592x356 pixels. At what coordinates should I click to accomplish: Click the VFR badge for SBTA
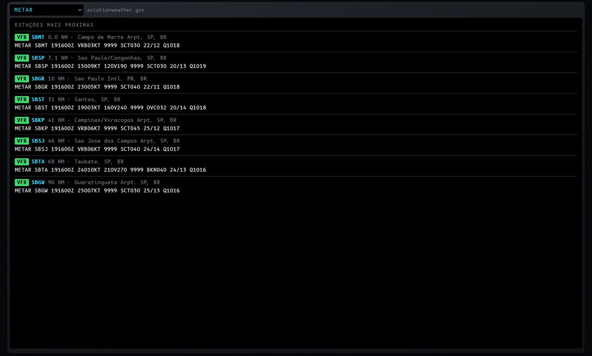[x=22, y=162]
